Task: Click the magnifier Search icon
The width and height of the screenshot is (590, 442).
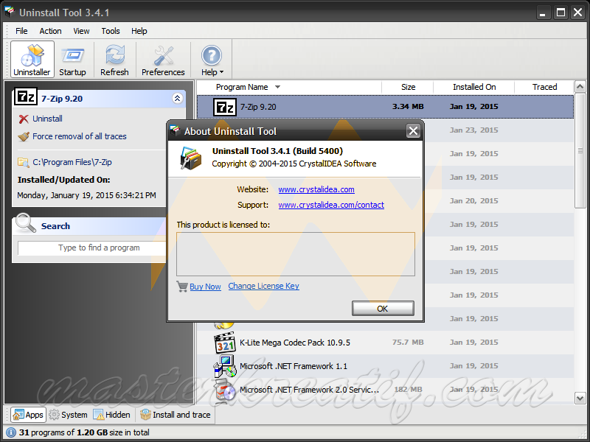Action: 26,223
